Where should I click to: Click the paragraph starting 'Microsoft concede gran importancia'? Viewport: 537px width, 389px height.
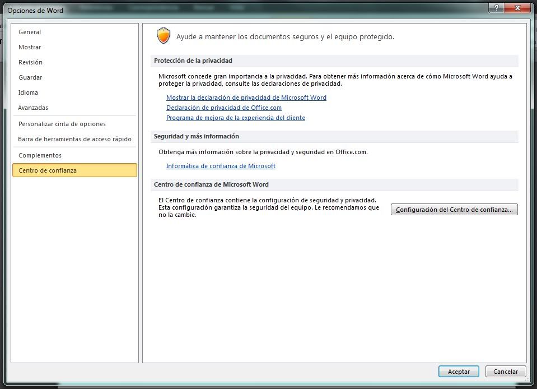point(335,80)
